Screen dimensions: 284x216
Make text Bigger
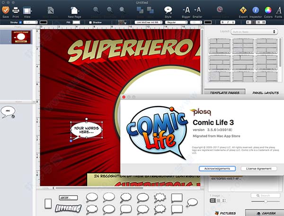(x=186, y=10)
